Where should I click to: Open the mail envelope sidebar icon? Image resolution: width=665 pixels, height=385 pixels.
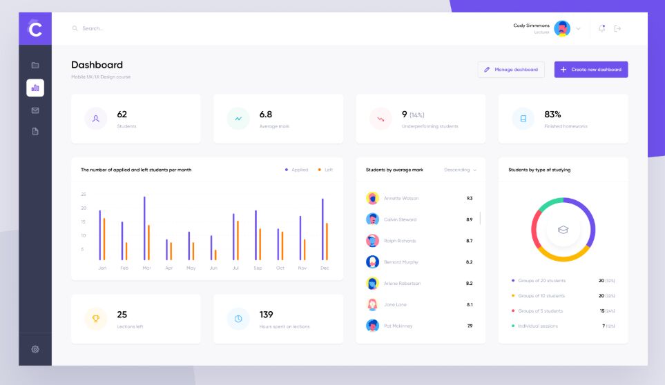click(x=35, y=110)
